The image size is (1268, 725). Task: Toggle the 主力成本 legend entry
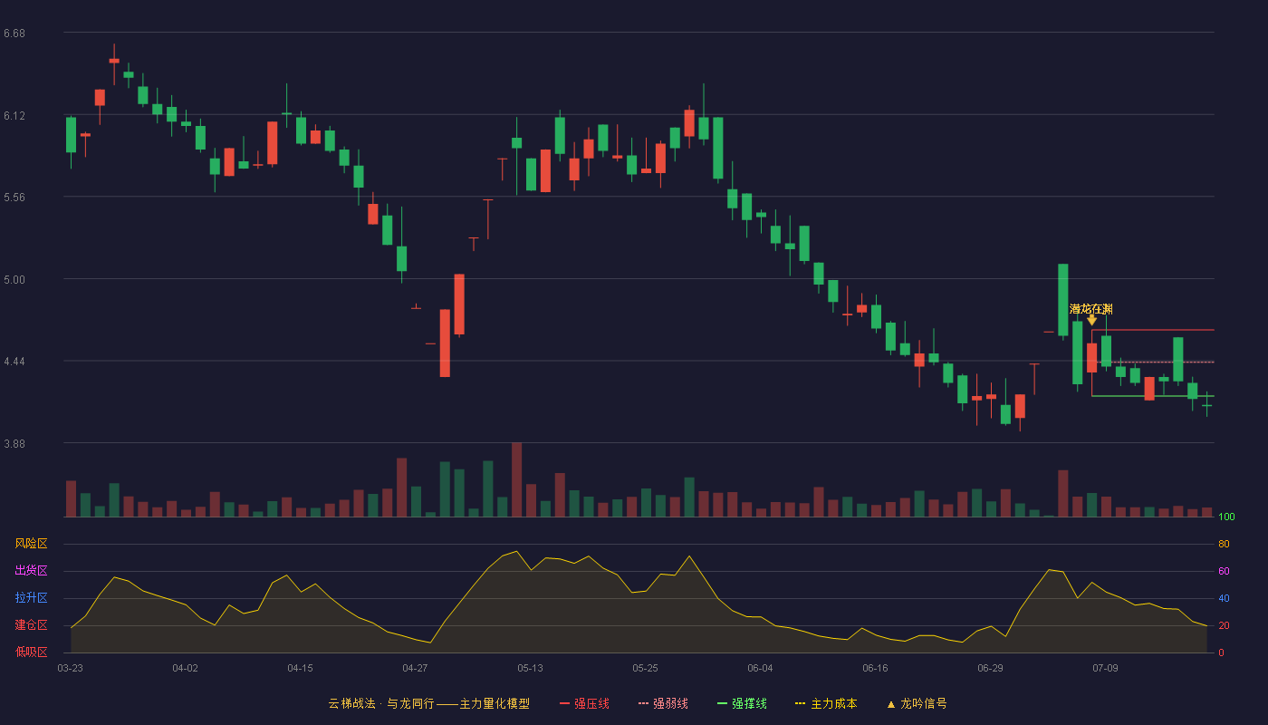[x=826, y=703]
